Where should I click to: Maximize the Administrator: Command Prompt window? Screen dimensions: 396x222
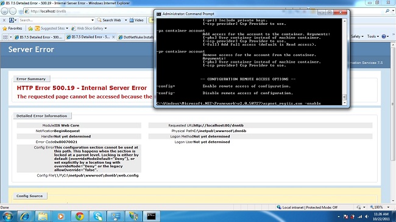(x=330, y=12)
